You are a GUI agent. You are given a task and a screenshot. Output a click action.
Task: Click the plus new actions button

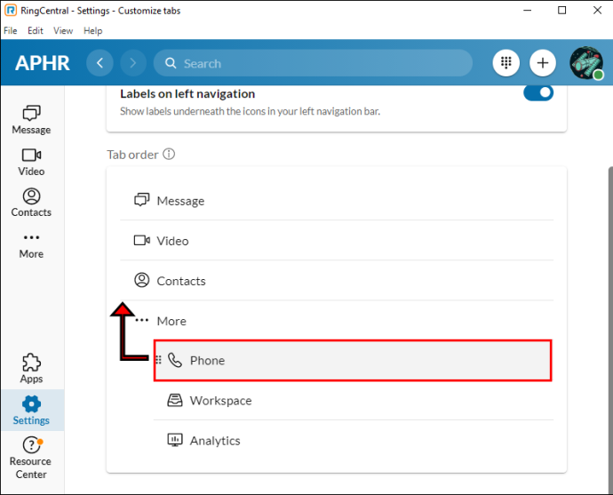[x=543, y=63]
